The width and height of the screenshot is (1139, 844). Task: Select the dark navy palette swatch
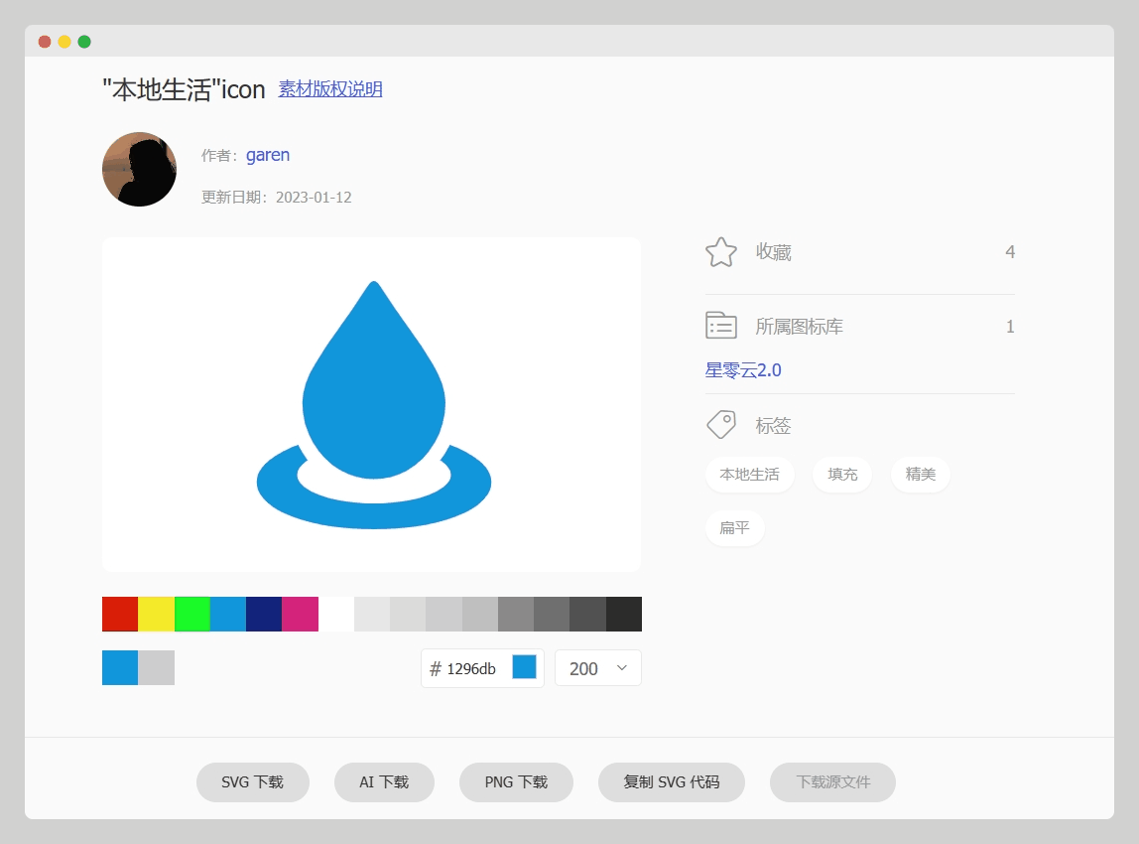click(x=264, y=614)
